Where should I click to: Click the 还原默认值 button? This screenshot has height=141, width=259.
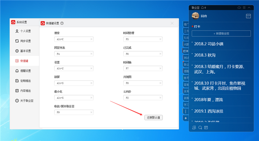coord(154,117)
